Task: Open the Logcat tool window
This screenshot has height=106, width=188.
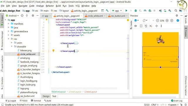Action: 11,101
